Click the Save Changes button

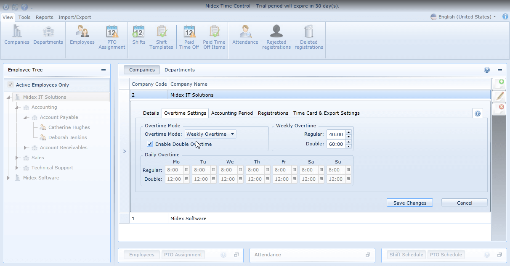[x=409, y=203]
